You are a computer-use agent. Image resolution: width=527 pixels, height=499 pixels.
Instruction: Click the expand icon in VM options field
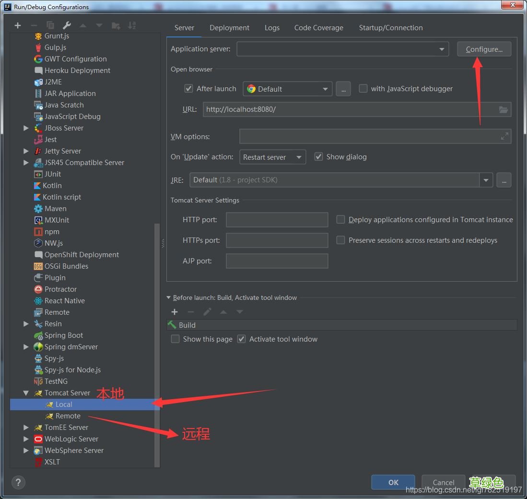504,136
